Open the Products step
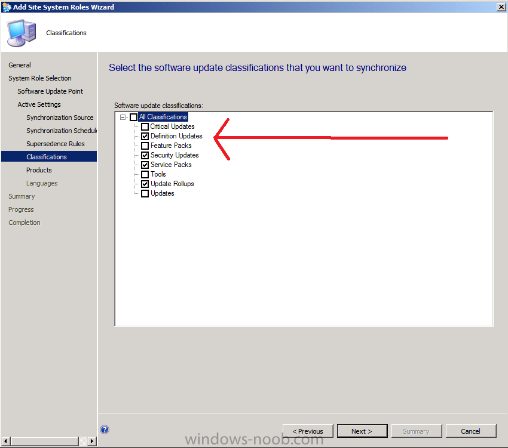Viewport: 508px width, 448px height. click(39, 170)
